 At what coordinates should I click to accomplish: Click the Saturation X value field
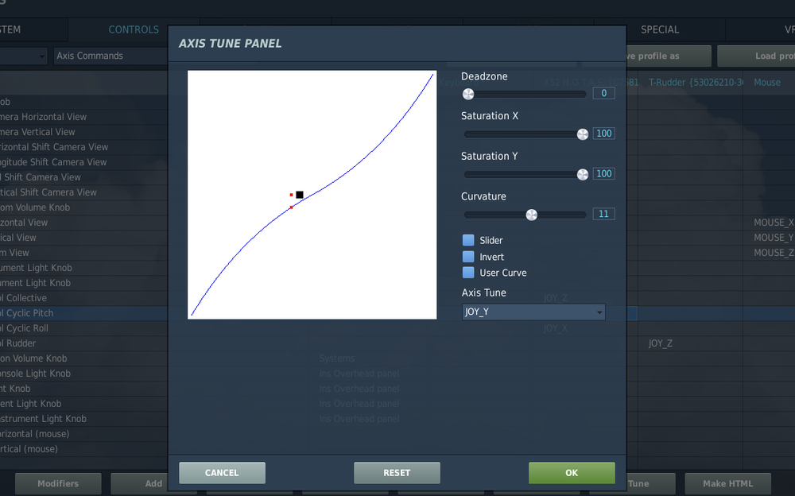pos(603,134)
